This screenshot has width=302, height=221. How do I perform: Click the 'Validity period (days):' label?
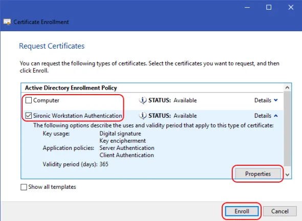[x=70, y=164]
